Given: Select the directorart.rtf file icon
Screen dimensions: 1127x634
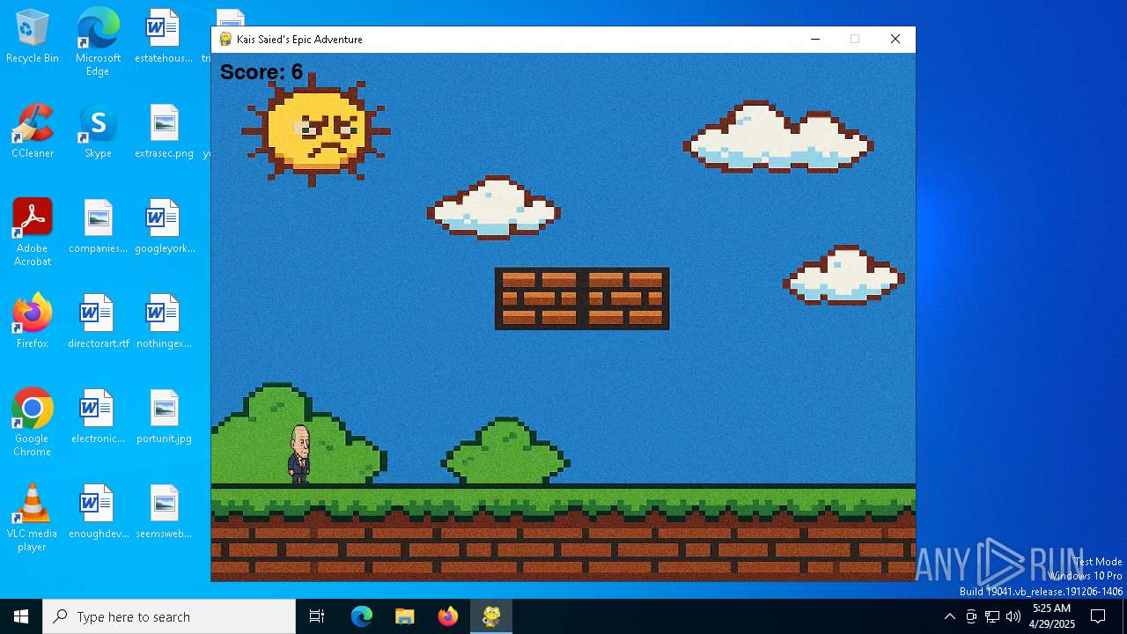Looking at the screenshot, I should (x=98, y=322).
